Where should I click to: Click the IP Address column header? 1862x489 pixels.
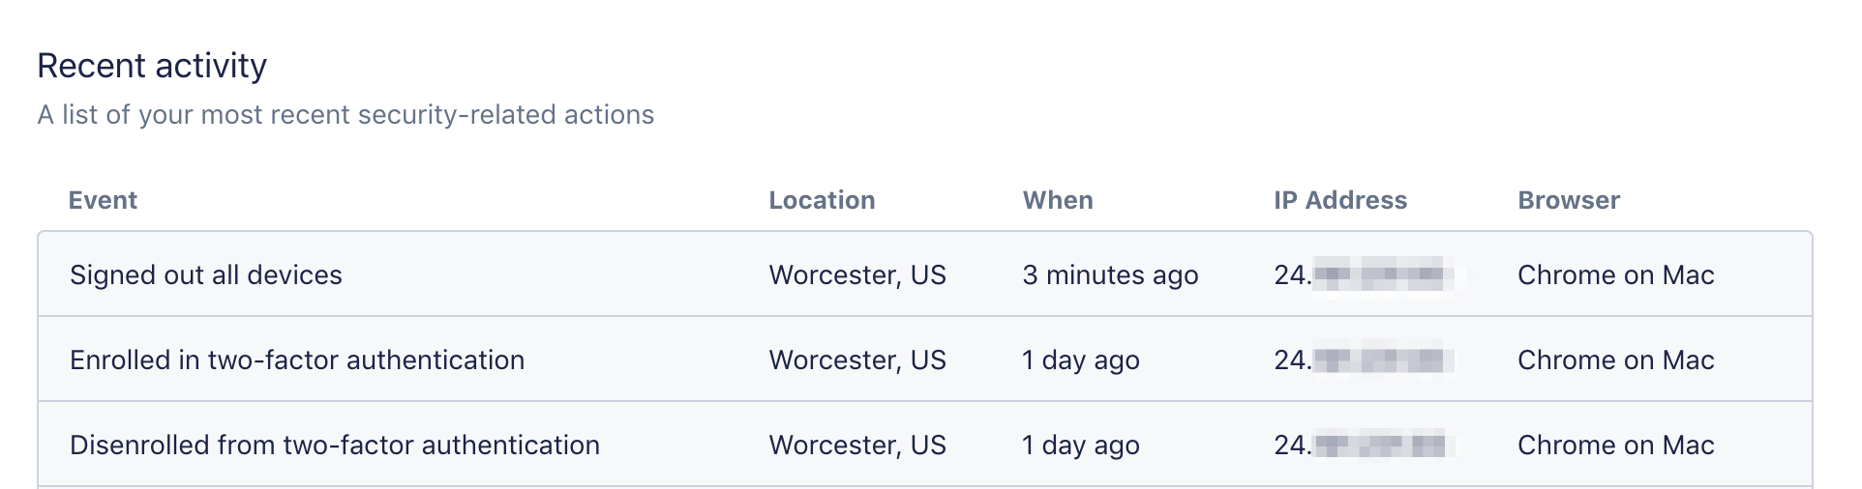[x=1340, y=200]
